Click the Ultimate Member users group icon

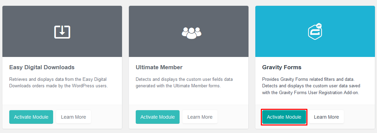coord(191,33)
